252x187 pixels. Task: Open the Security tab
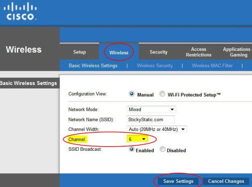pos(158,52)
